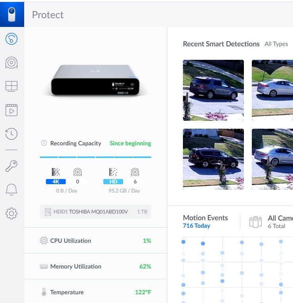Open the key access icon in sidebar
Image resolution: width=293 pixels, height=303 pixels.
tap(11, 166)
